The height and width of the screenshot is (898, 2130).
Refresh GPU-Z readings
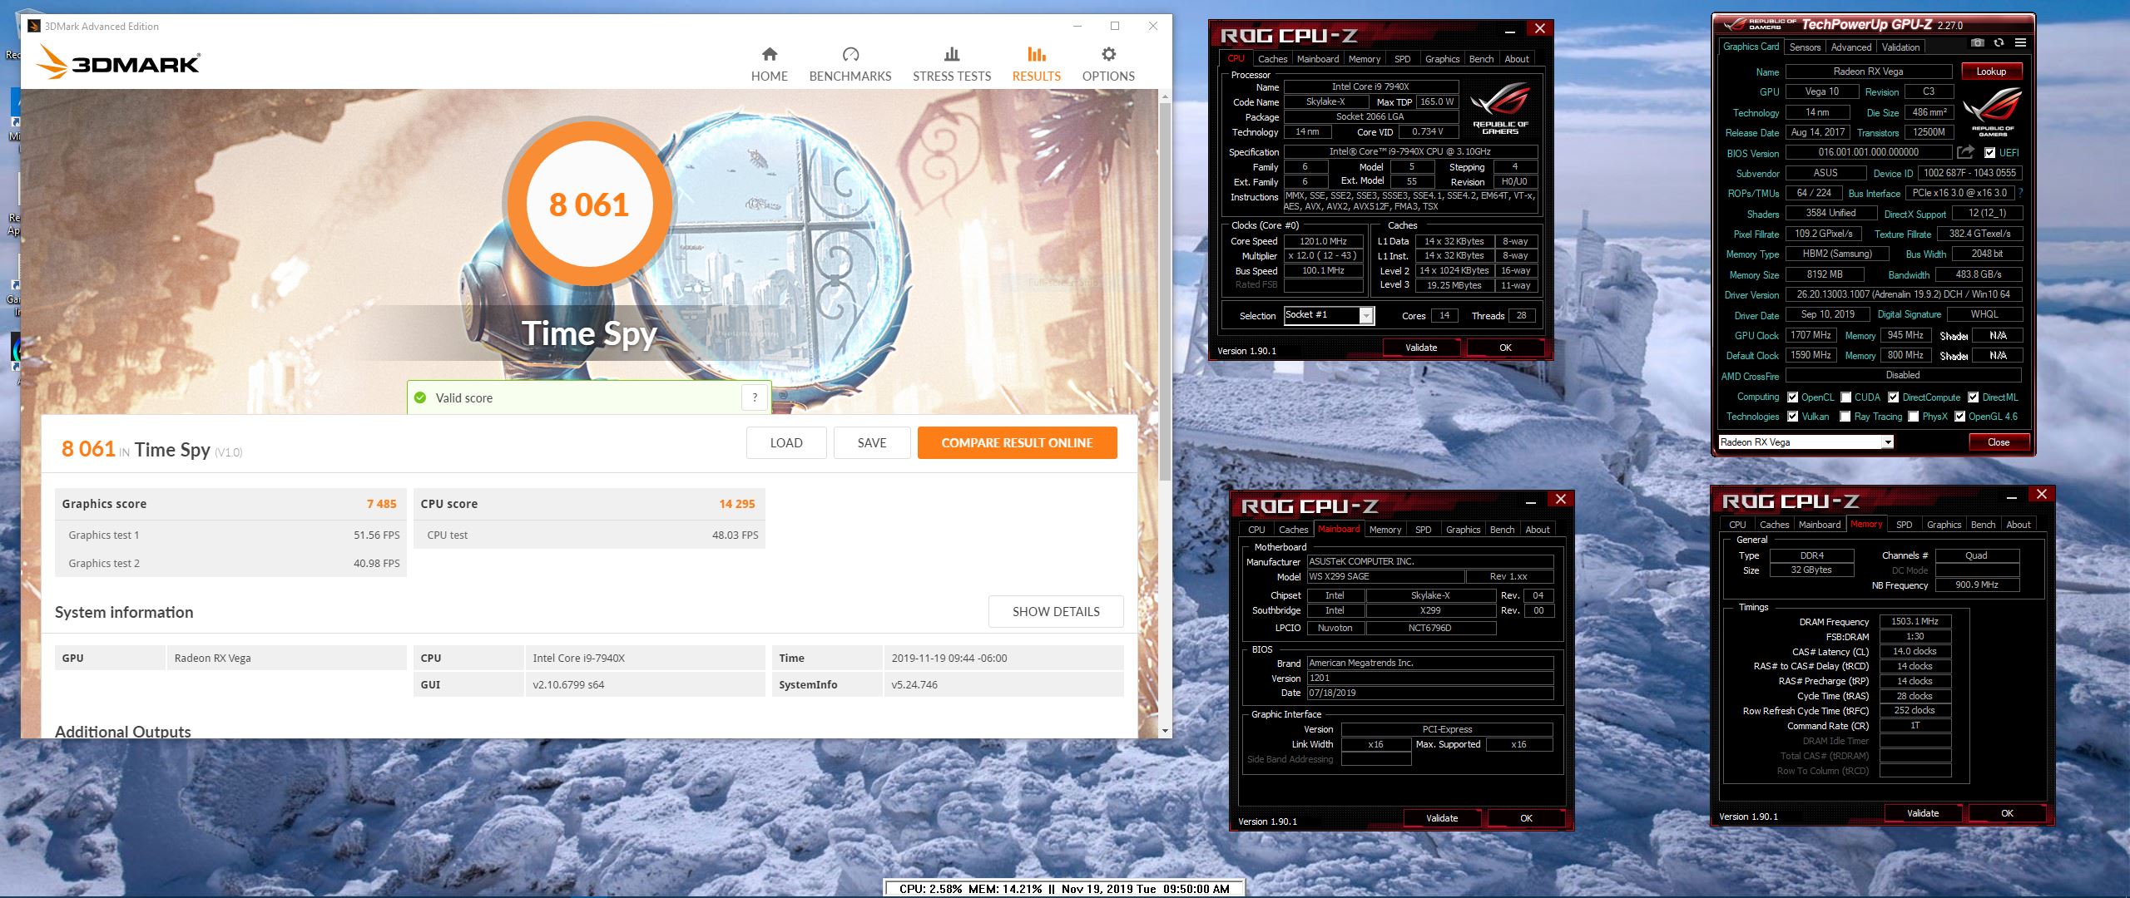[x=1999, y=42]
